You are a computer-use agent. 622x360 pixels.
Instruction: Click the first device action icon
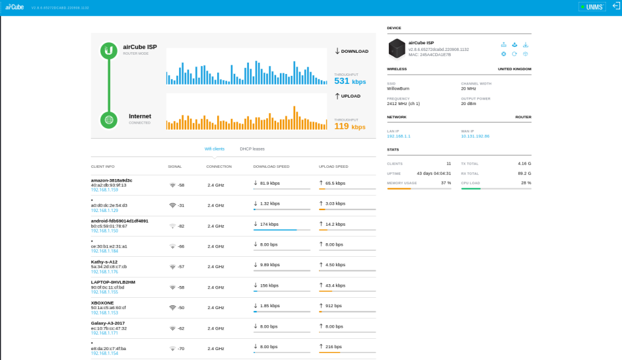click(x=503, y=45)
